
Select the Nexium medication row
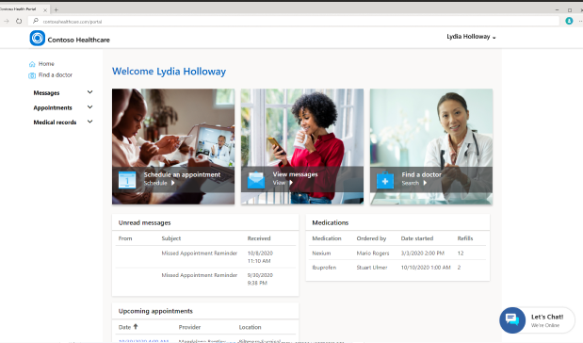click(397, 253)
